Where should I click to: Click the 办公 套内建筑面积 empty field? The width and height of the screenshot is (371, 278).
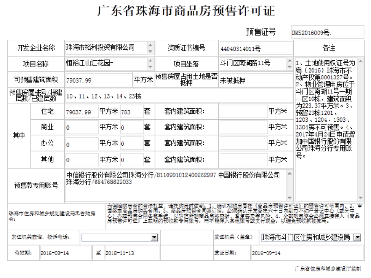(x=243, y=143)
